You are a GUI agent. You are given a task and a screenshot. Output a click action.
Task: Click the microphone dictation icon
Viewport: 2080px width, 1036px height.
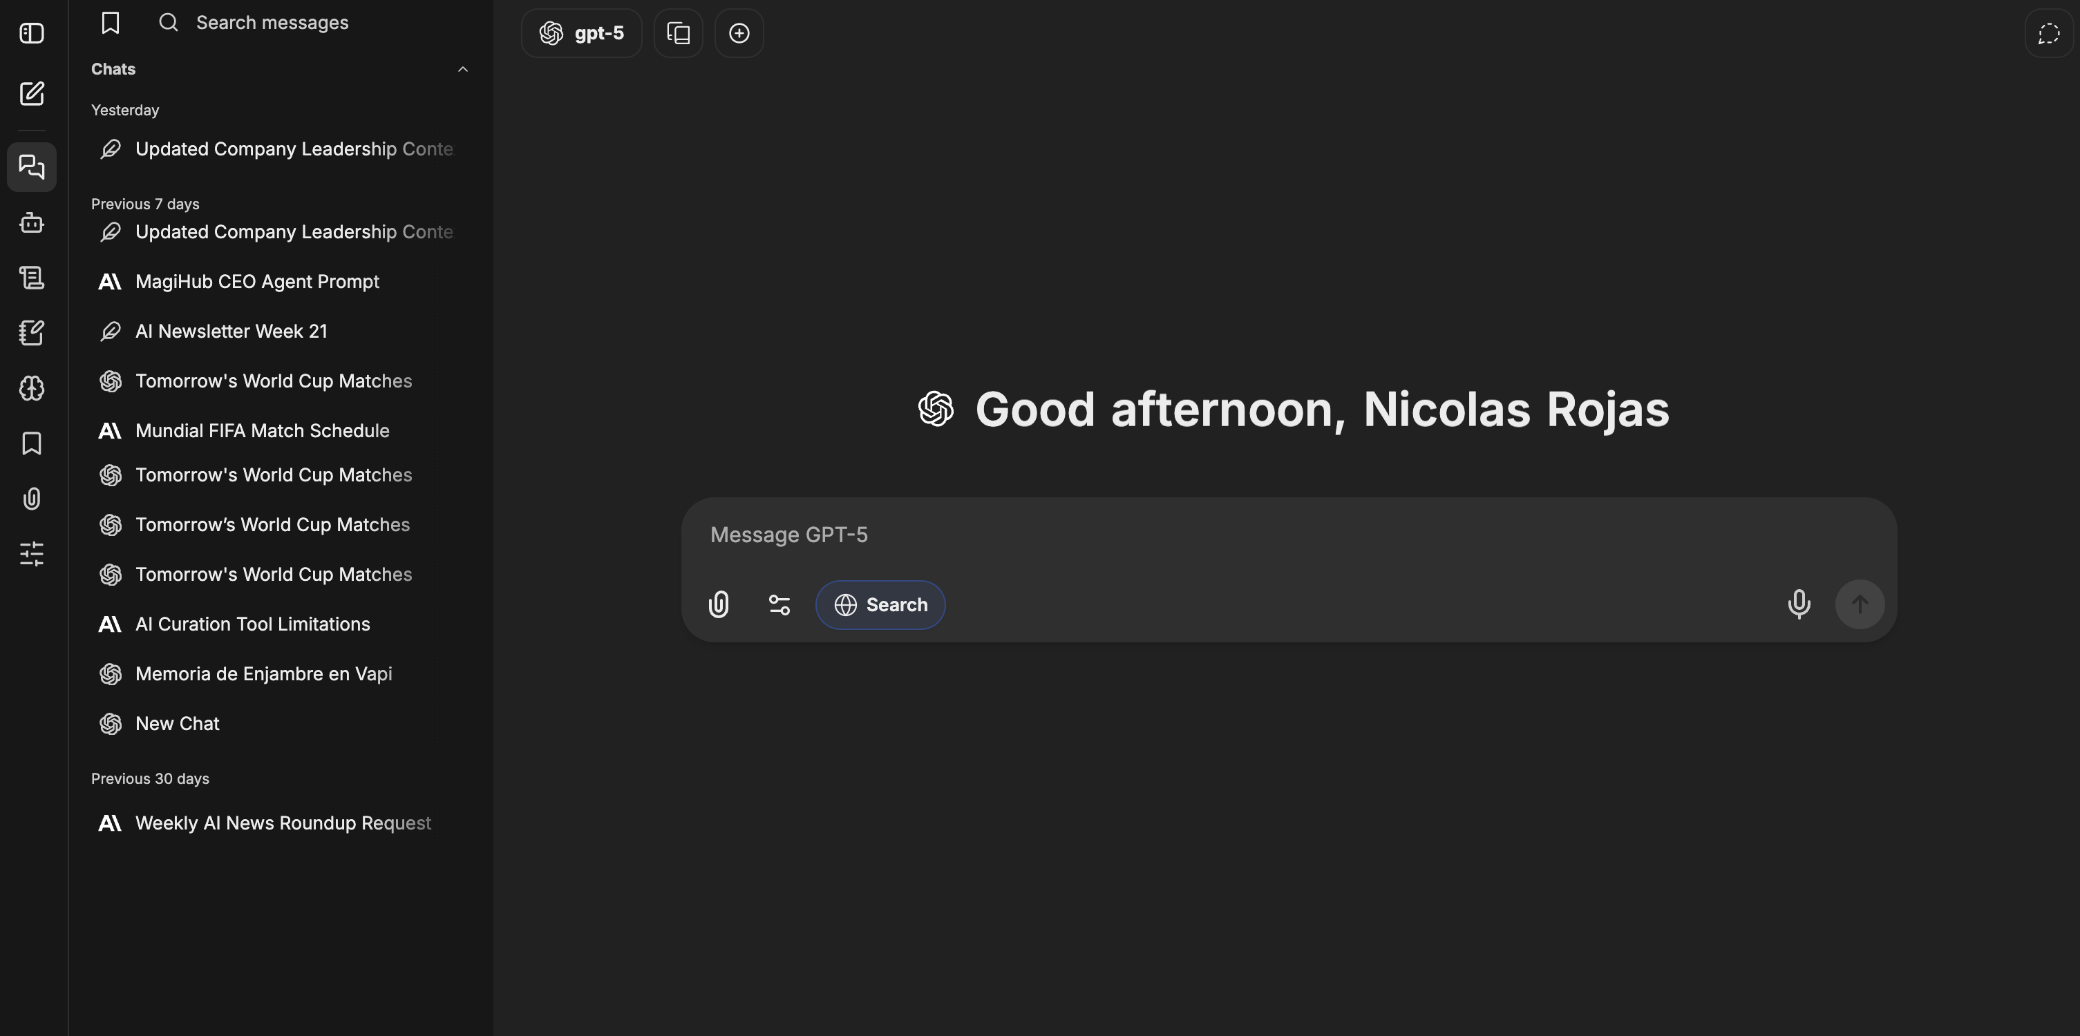[1799, 604]
